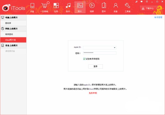
Task: Open the 帐号管理 account management link
Action: pyautogui.click(x=158, y=17)
